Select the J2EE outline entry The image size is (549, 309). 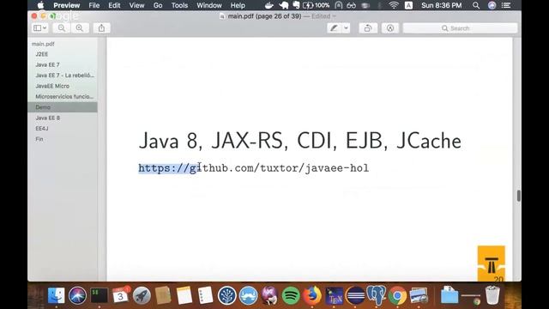click(x=42, y=54)
